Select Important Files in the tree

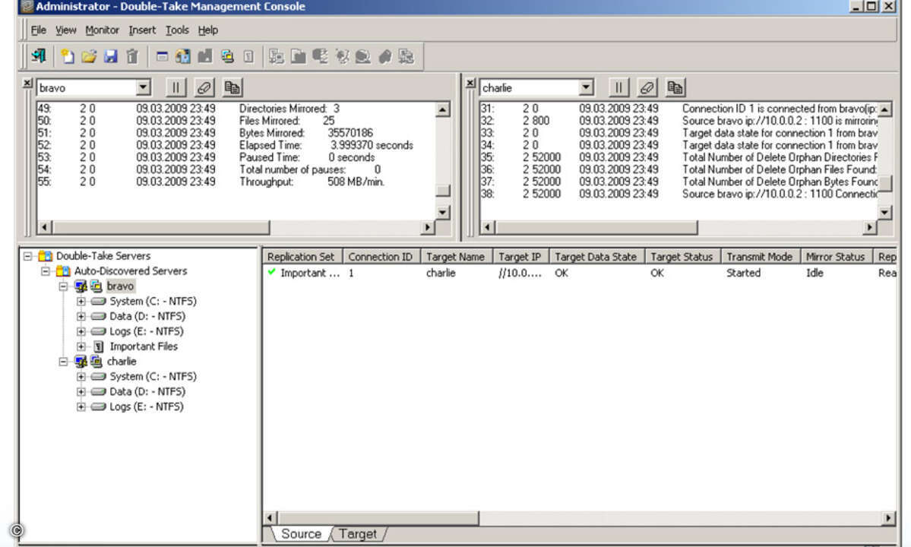tap(144, 346)
